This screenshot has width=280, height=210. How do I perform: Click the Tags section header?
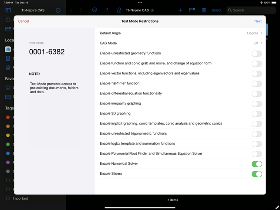(x=9, y=108)
